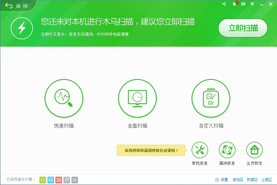Screen dimensions: 277x185
Task: Click the share icon in title bar
Action: (x=224, y=4)
